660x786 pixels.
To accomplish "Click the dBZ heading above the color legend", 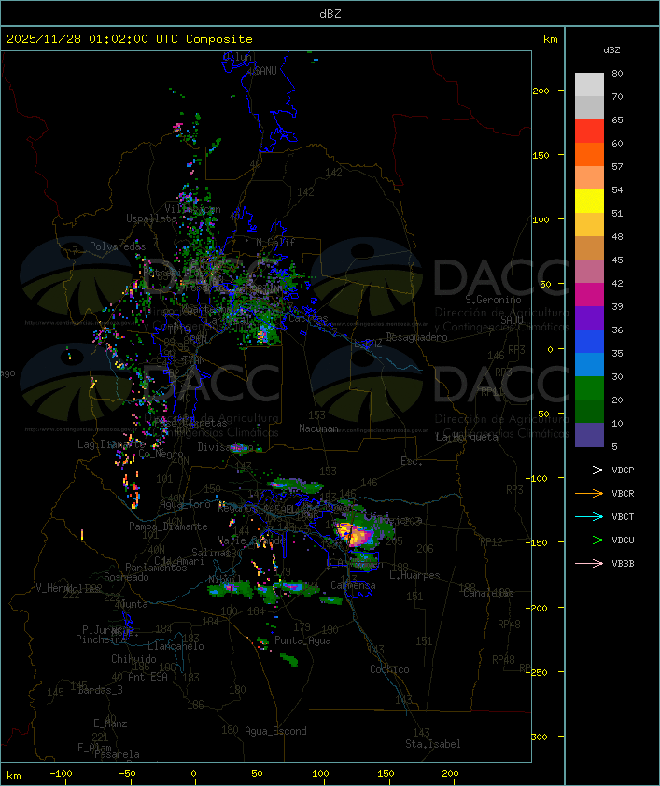I will click(x=611, y=50).
